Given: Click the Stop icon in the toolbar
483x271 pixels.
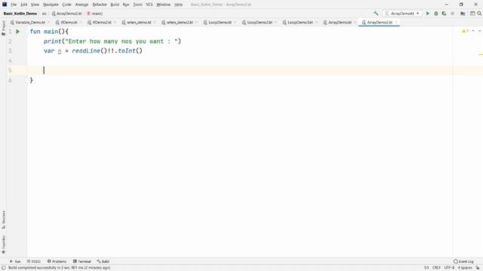Looking at the screenshot, I should tap(453, 14).
